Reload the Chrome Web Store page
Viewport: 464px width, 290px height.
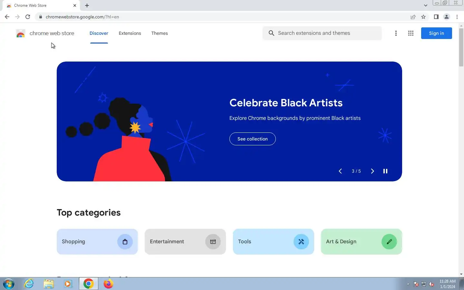tap(28, 17)
